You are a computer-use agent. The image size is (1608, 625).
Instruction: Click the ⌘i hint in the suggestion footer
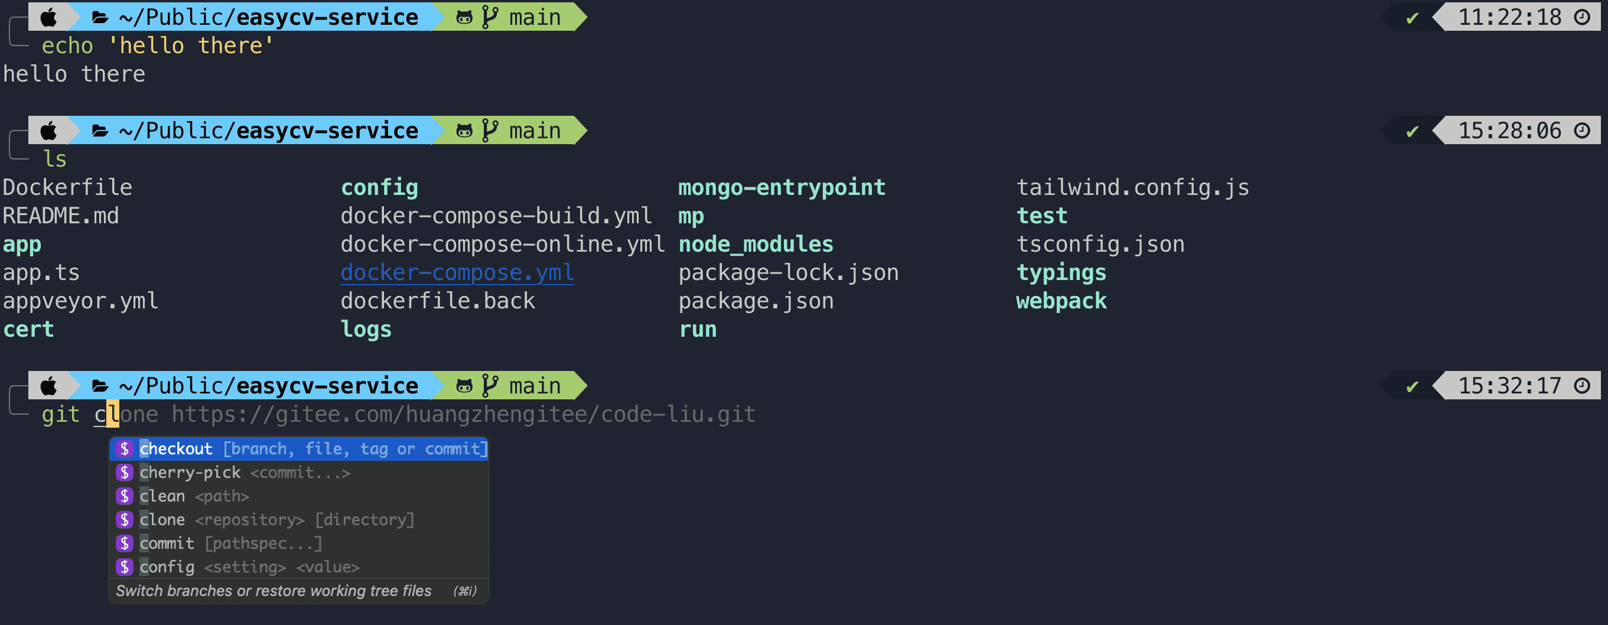(465, 591)
